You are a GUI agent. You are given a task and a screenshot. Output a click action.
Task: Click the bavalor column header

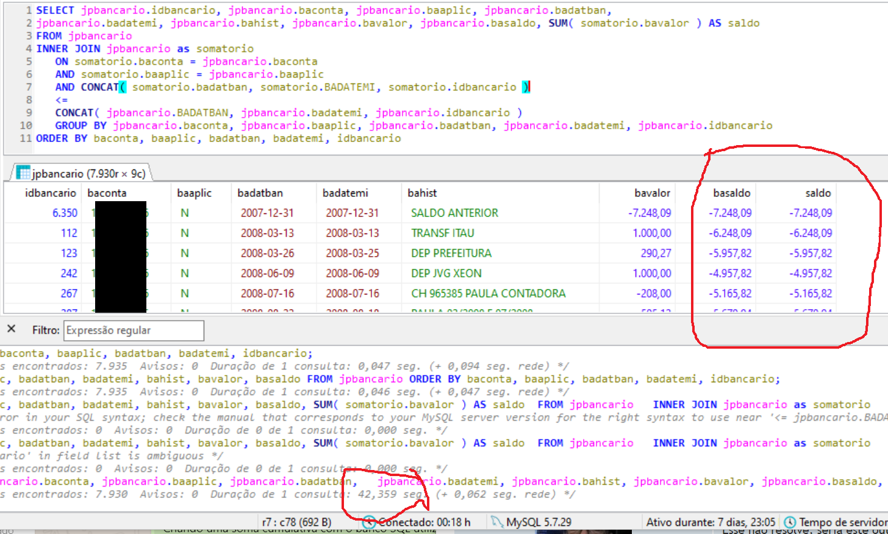[651, 193]
